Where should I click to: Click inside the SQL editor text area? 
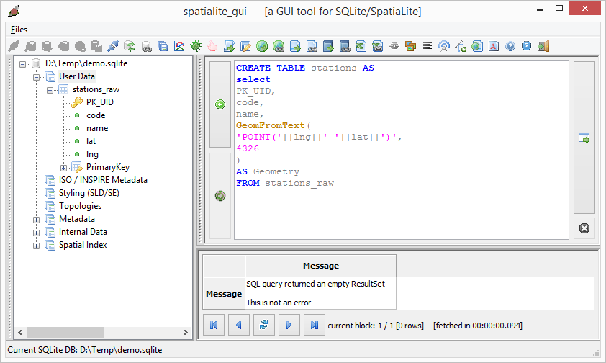402,150
